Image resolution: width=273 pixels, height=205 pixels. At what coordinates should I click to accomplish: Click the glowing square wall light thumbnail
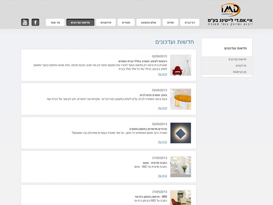pyautogui.click(x=181, y=133)
